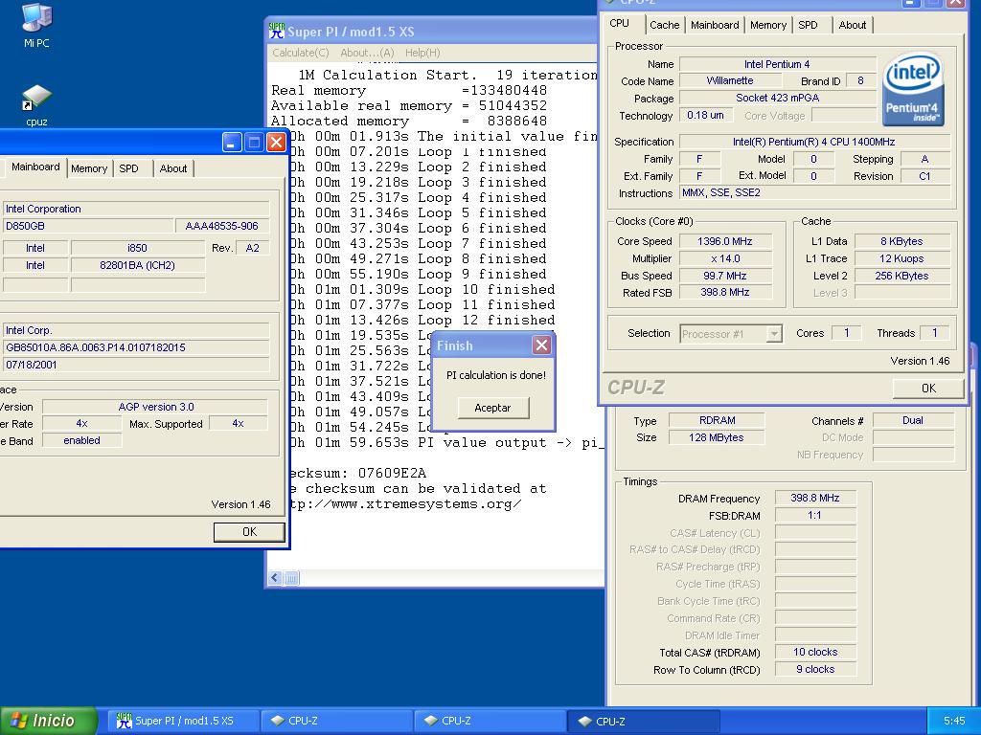Select the second CPU-Z taskbar button

[490, 721]
